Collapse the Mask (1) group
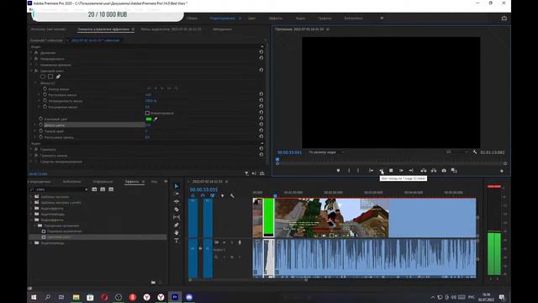This screenshot has height=303, width=538. click(35, 82)
